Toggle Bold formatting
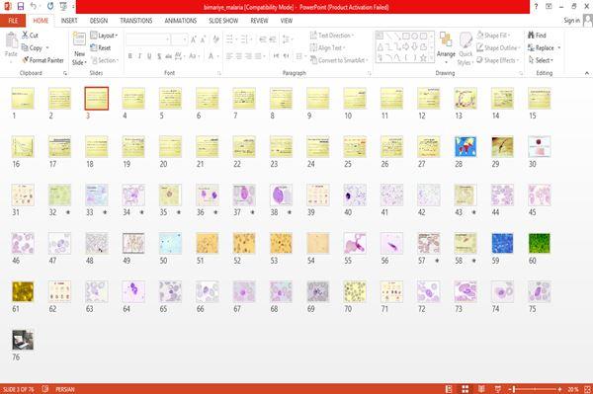The height and width of the screenshot is (394, 593). point(130,56)
